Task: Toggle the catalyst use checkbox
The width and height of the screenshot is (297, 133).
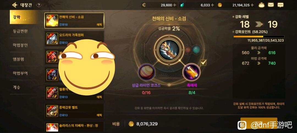Action: pyautogui.click(x=203, y=63)
